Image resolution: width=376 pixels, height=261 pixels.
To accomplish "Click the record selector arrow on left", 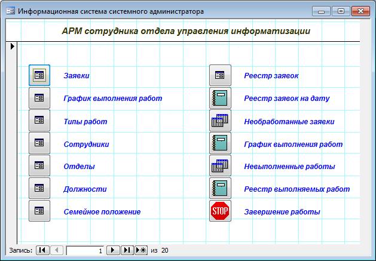I will pyautogui.click(x=12, y=46).
